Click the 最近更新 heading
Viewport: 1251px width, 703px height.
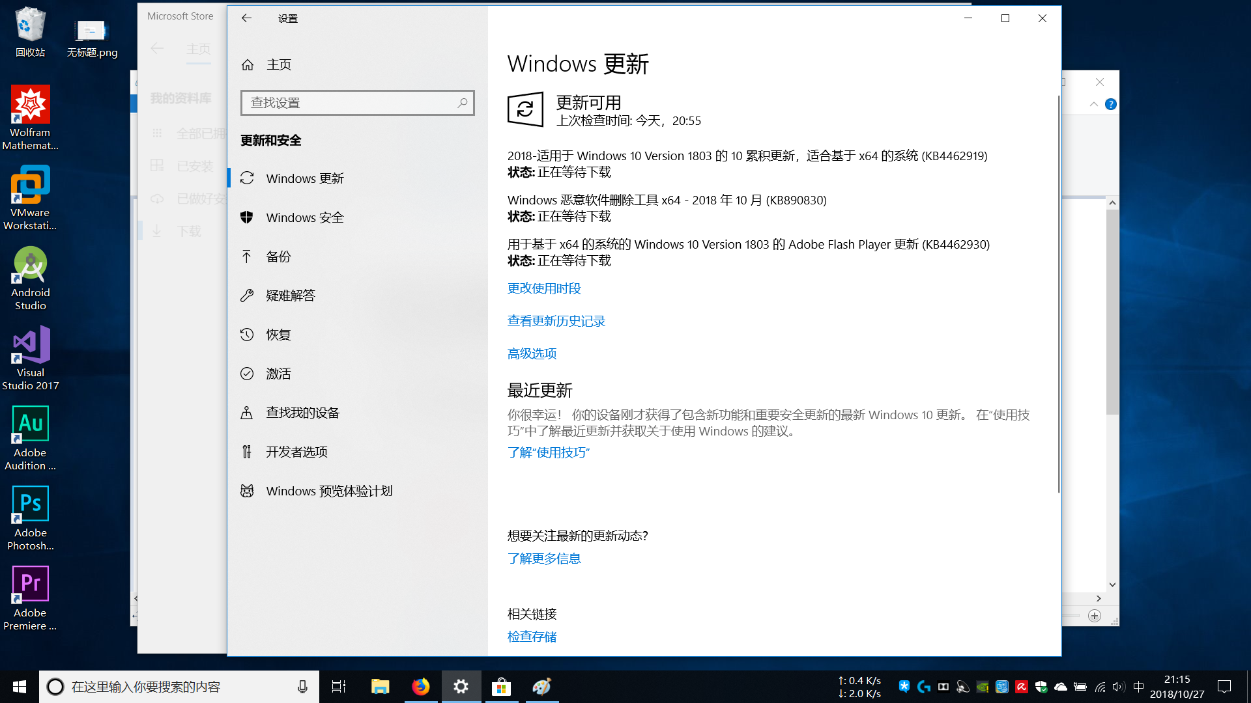[x=539, y=391]
